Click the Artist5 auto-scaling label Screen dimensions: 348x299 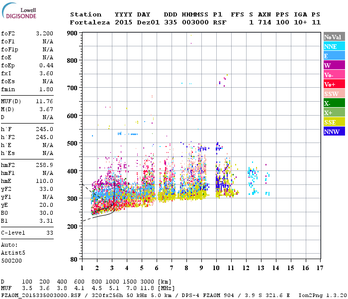pyautogui.click(x=13, y=253)
